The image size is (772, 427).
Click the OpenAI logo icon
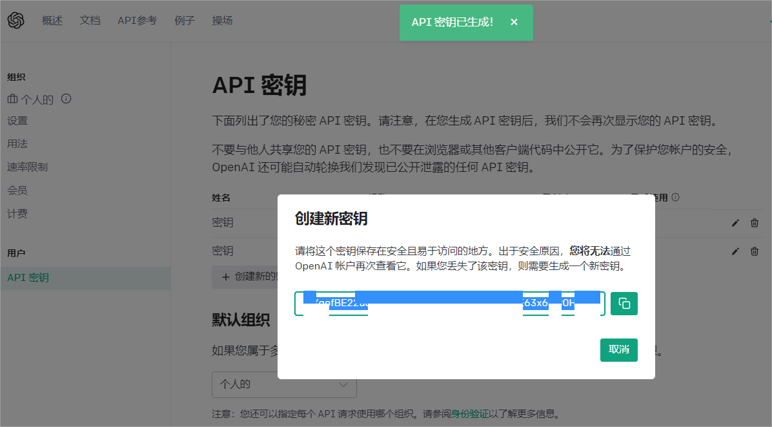tap(15, 21)
